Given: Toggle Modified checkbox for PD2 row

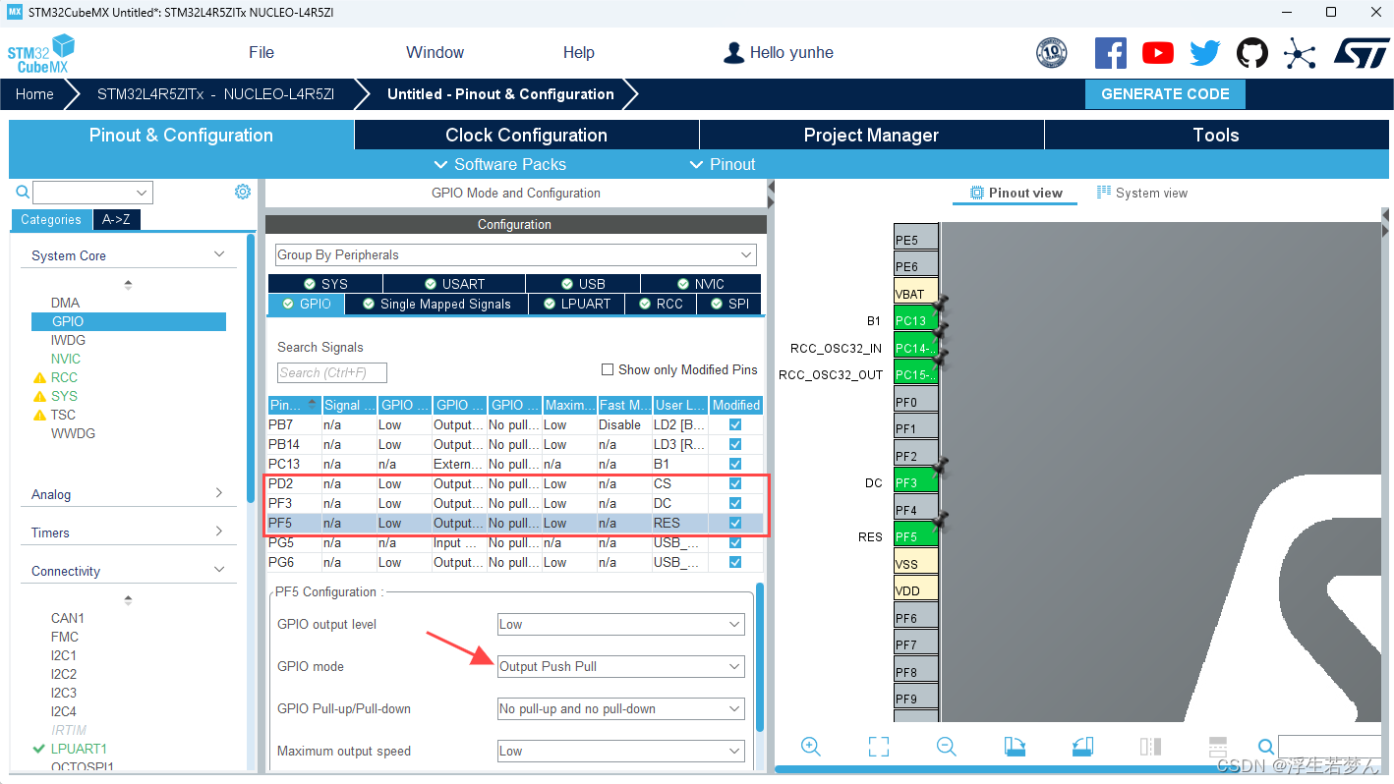Looking at the screenshot, I should pyautogui.click(x=735, y=483).
